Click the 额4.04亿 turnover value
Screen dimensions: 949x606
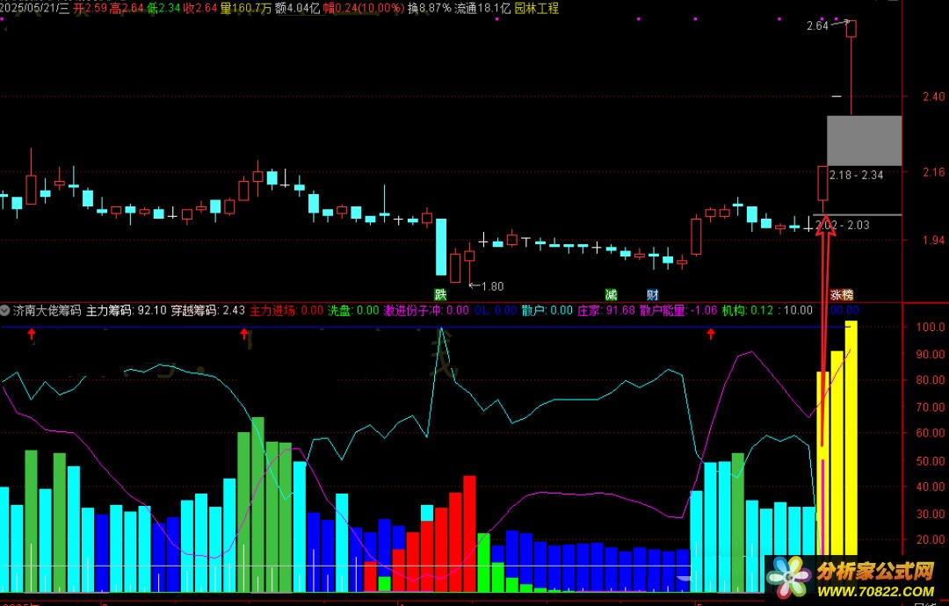pos(297,8)
